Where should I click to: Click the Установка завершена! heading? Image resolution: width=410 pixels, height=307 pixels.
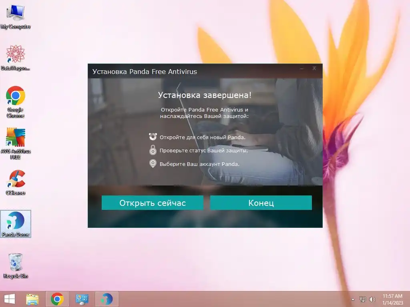(x=205, y=95)
